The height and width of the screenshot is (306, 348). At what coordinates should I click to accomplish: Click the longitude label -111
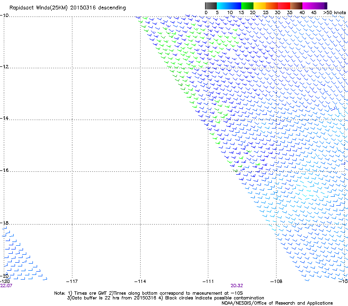click(208, 282)
